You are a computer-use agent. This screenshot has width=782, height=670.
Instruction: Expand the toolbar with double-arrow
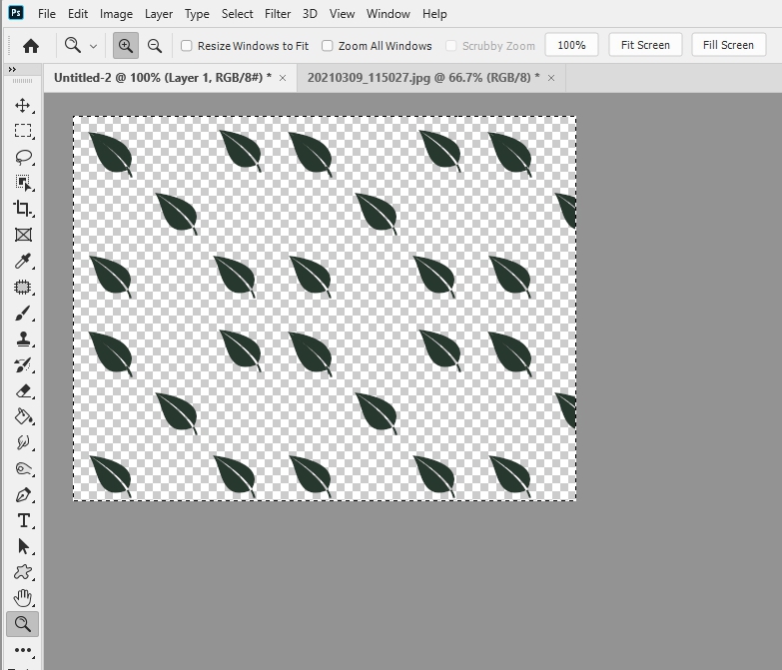tap(12, 69)
